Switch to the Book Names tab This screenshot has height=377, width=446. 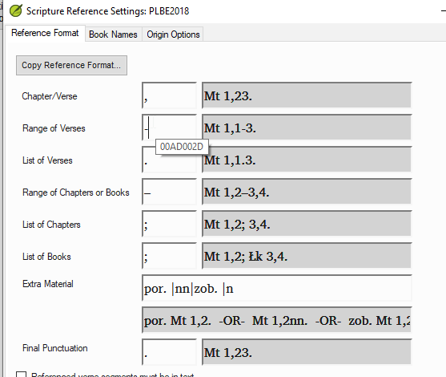point(113,34)
